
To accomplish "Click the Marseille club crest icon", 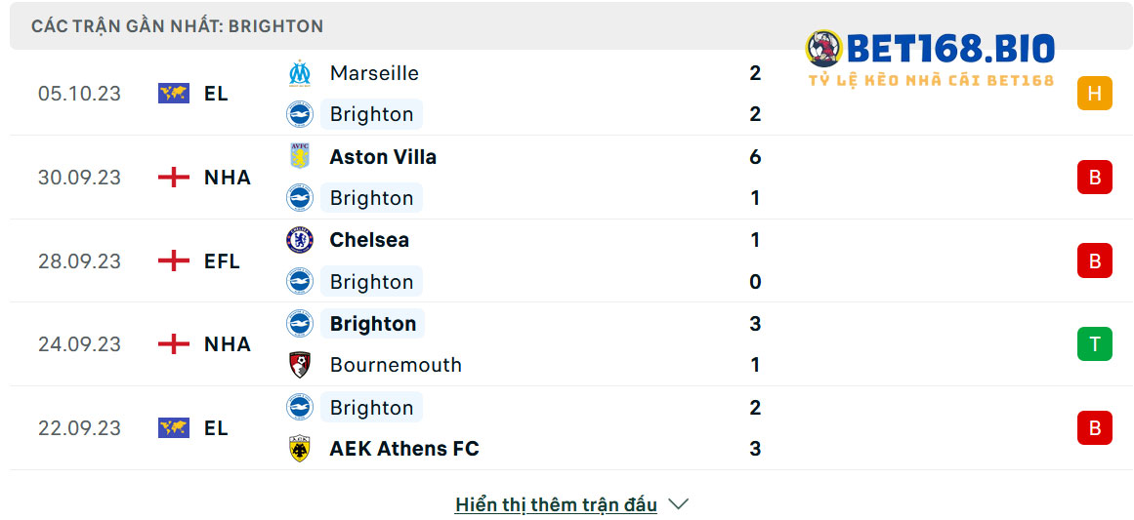I will pyautogui.click(x=300, y=73).
